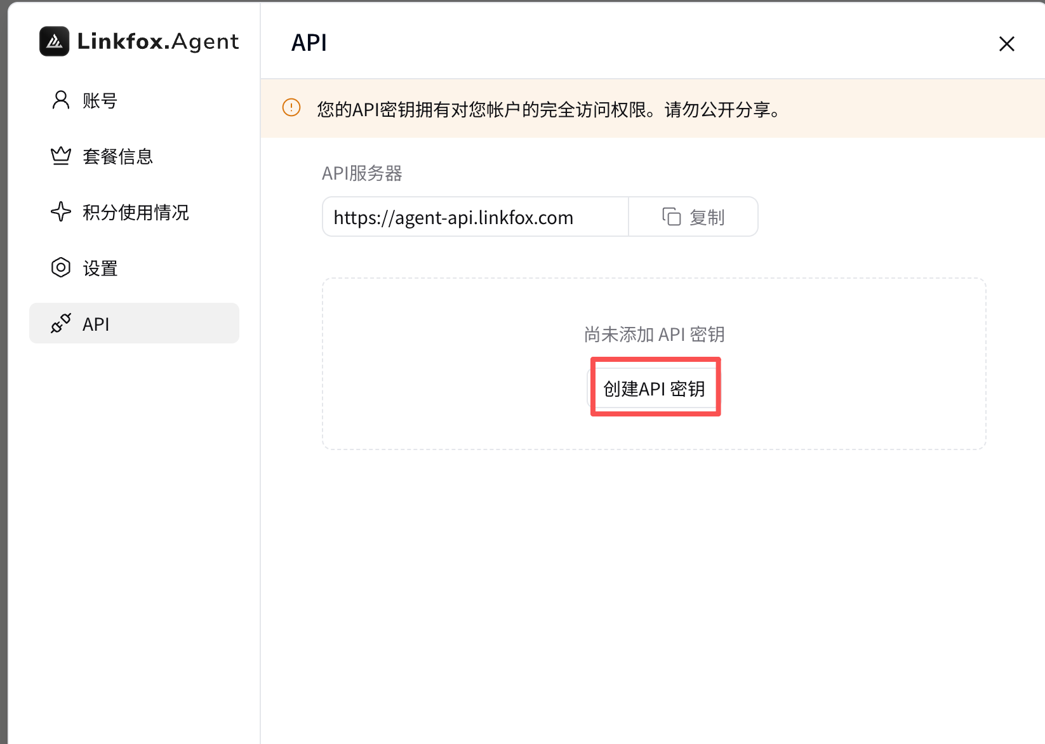Click the 创建API 密钥 button

pyautogui.click(x=655, y=389)
